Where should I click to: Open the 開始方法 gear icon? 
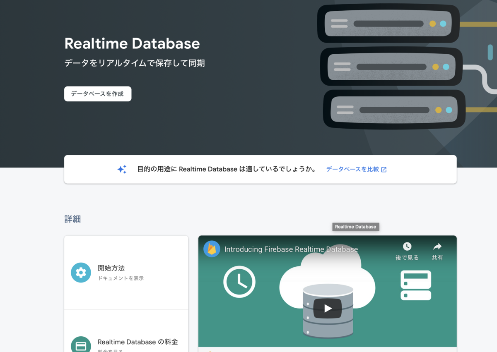tap(81, 273)
